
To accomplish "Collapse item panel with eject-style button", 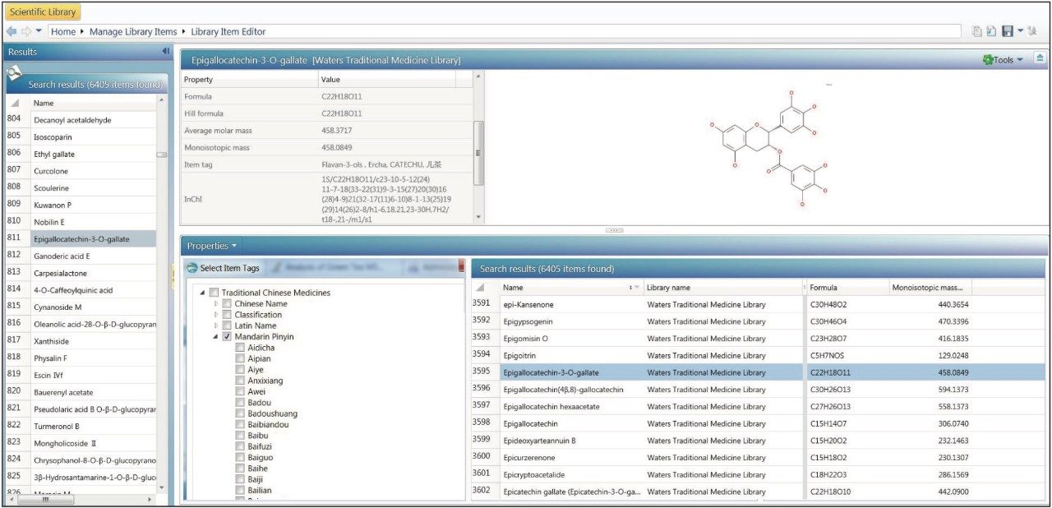I will coord(1040,58).
